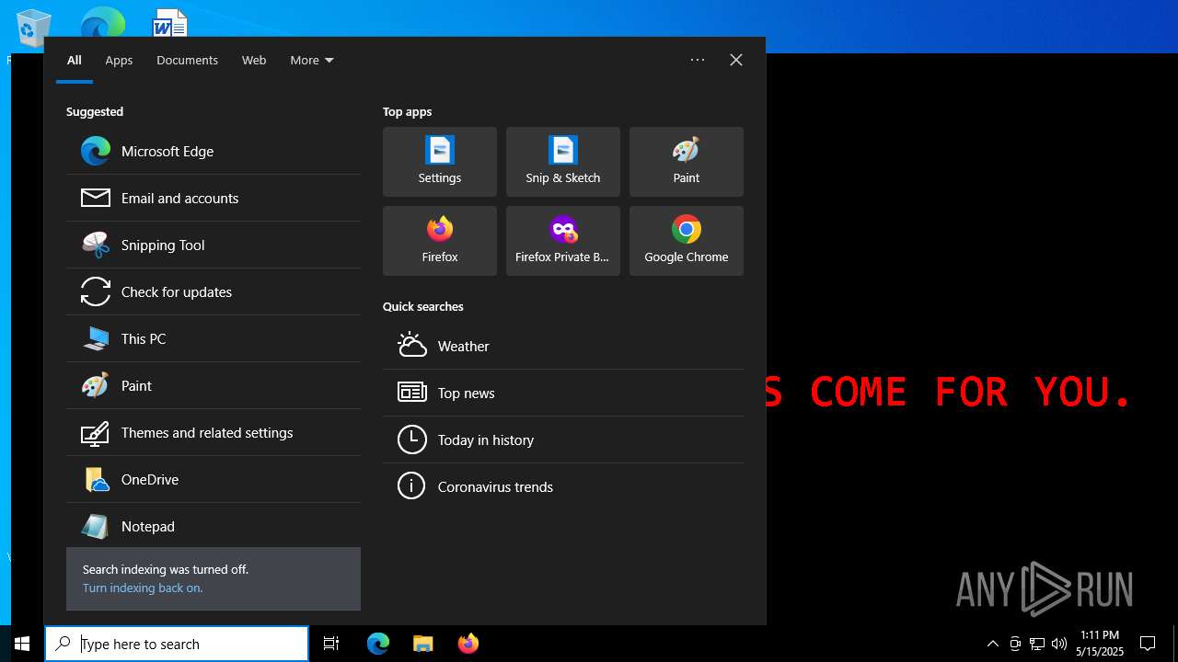Open the search options ellipsis menu
1178x662 pixels.
pos(698,60)
